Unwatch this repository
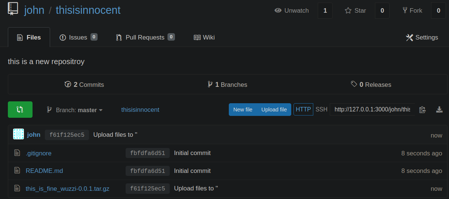This screenshot has height=199, width=449. tap(292, 10)
